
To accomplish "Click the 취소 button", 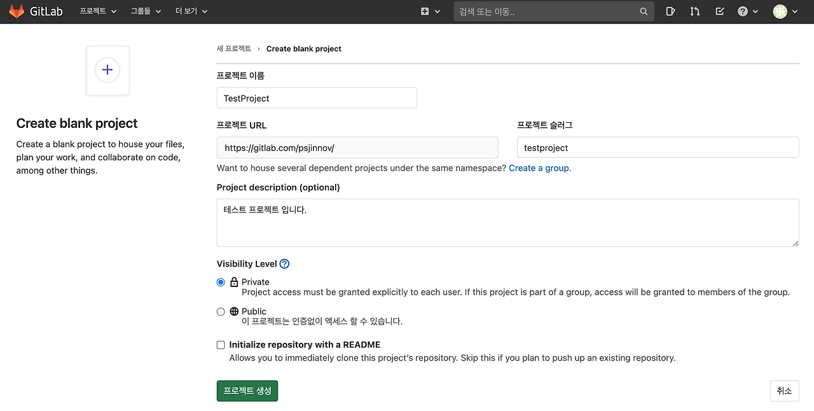I will tap(784, 390).
